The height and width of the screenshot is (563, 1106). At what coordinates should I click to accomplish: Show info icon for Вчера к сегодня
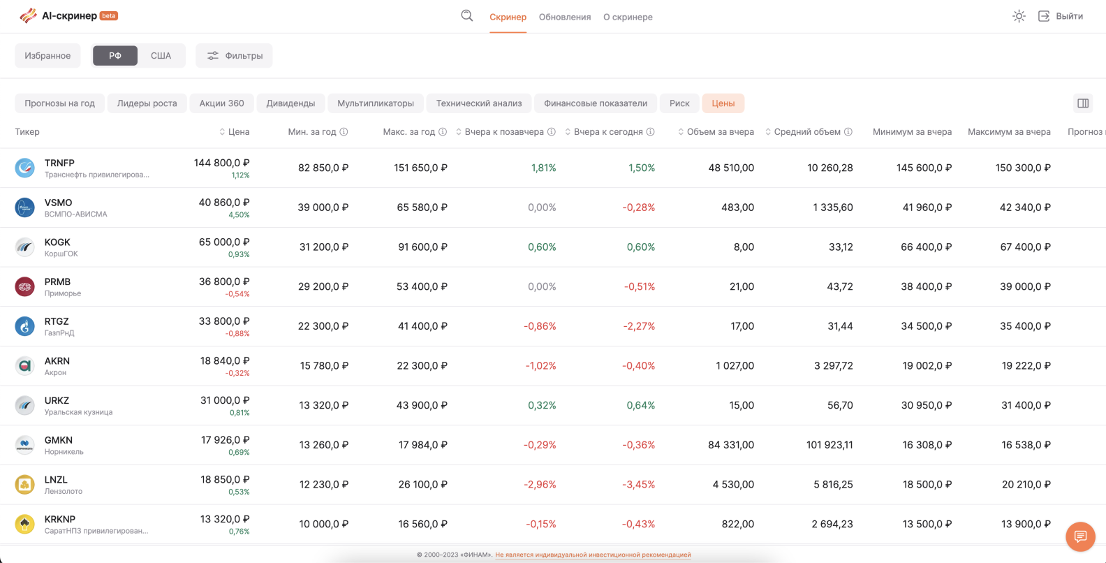click(651, 132)
